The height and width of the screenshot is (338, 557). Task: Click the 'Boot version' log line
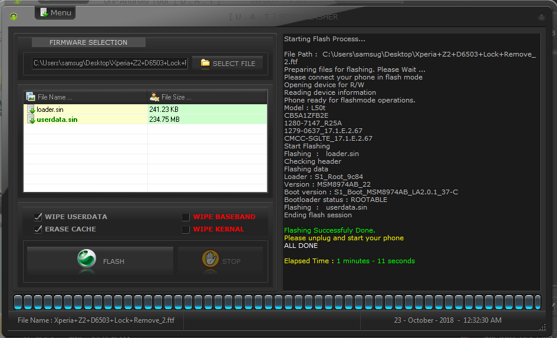coord(371,192)
